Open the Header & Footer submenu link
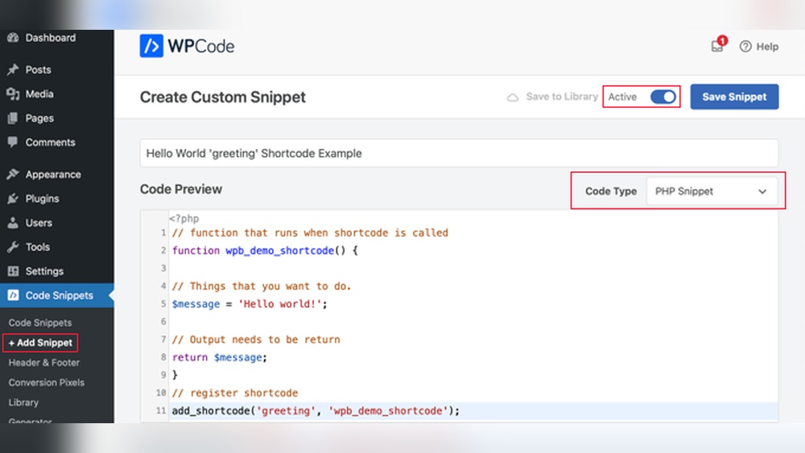The image size is (805, 453). [x=44, y=363]
